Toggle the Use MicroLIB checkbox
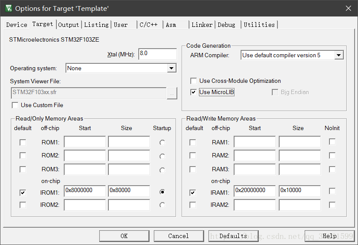 coord(193,92)
